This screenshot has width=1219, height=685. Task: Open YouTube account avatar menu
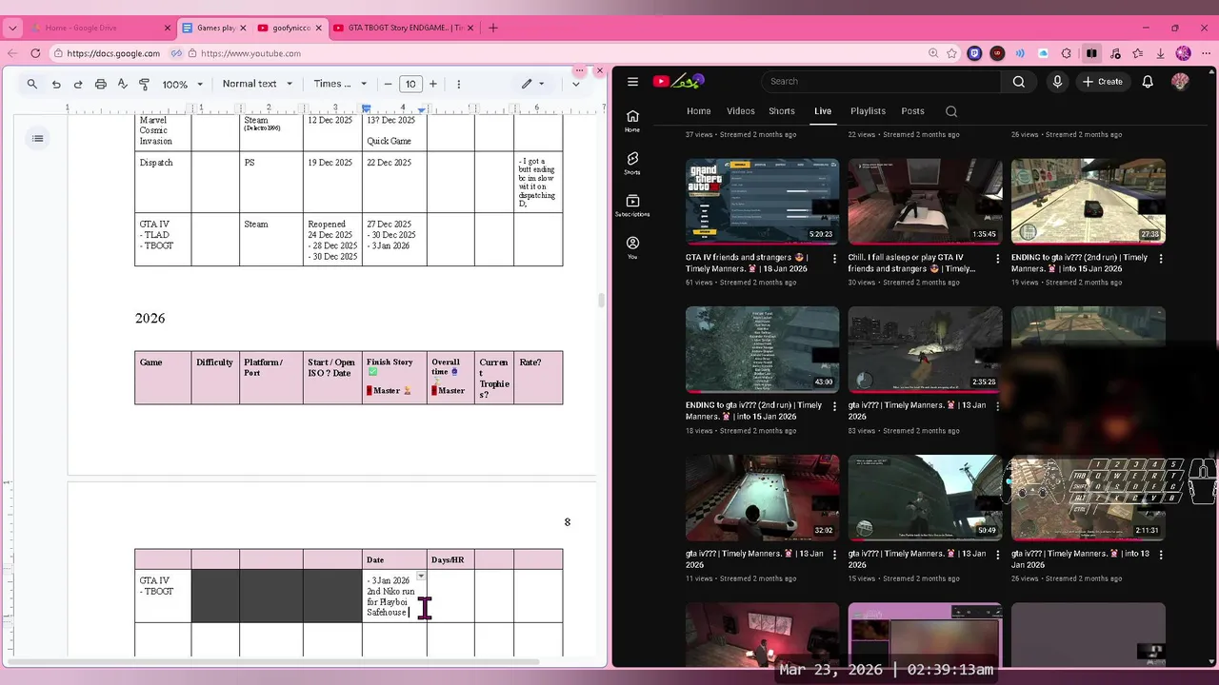(x=1180, y=82)
